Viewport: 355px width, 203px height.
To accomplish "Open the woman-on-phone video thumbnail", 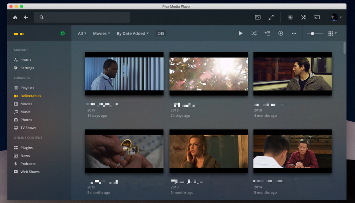I will (x=209, y=151).
